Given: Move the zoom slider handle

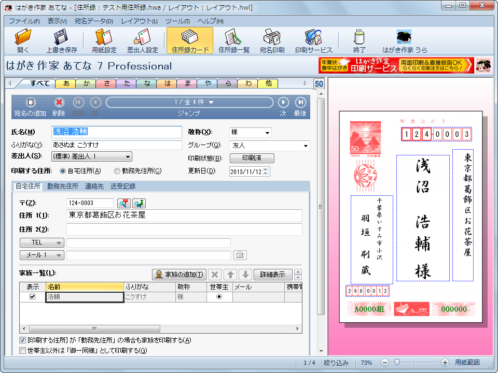Looking at the screenshot, I should [x=396, y=362].
